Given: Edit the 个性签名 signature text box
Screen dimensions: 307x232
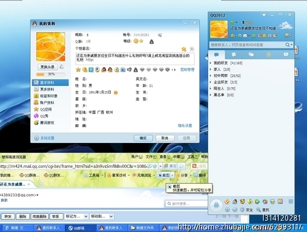Looking at the screenshot, I should (x=135, y=58).
